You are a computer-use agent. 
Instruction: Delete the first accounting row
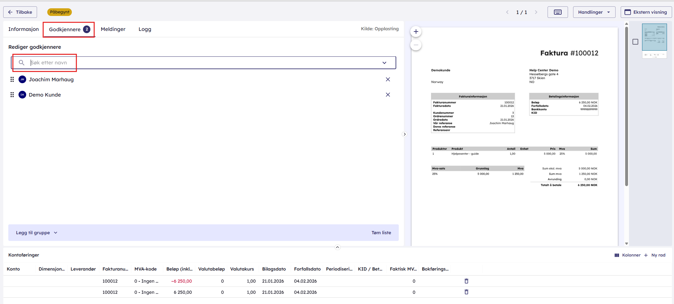pos(466,281)
